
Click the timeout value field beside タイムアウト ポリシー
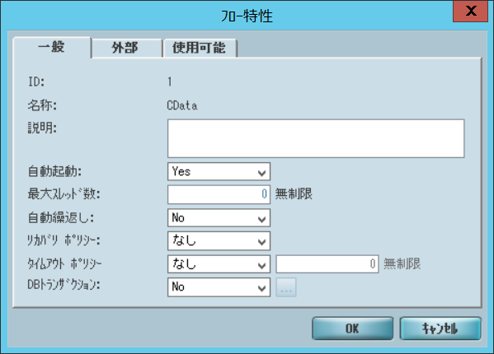(x=327, y=264)
